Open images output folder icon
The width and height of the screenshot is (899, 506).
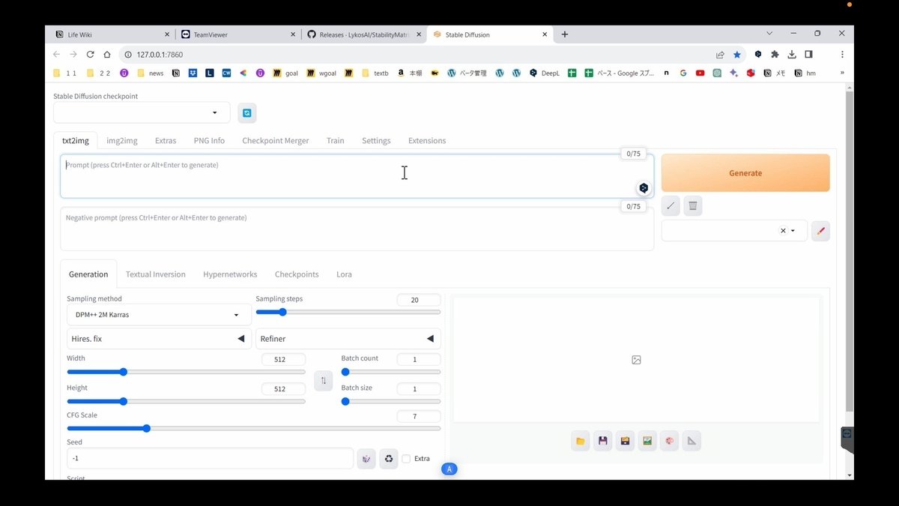pos(580,441)
